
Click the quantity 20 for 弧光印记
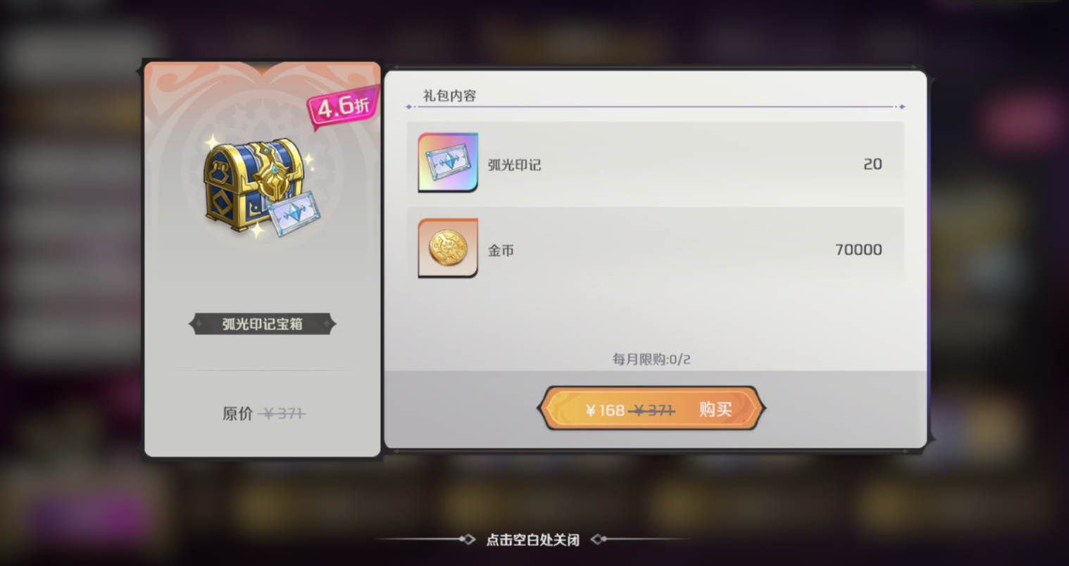[x=873, y=164]
